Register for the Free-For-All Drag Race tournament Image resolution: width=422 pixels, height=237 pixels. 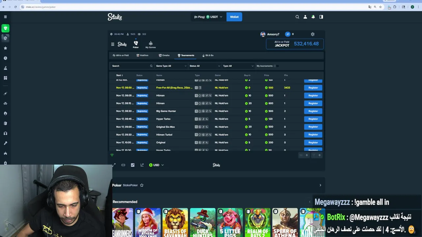pyautogui.click(x=313, y=88)
